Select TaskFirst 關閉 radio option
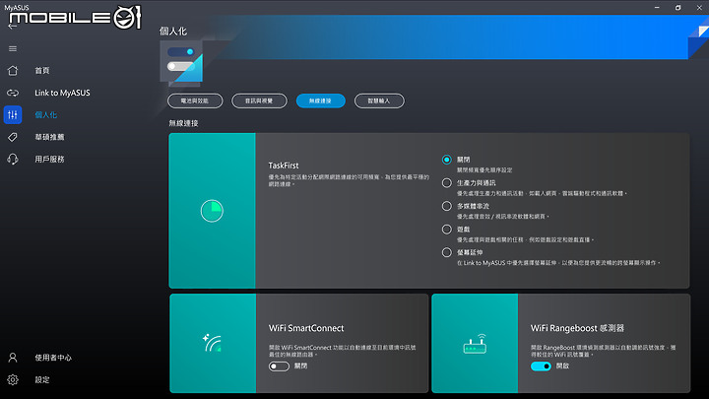 (x=447, y=160)
